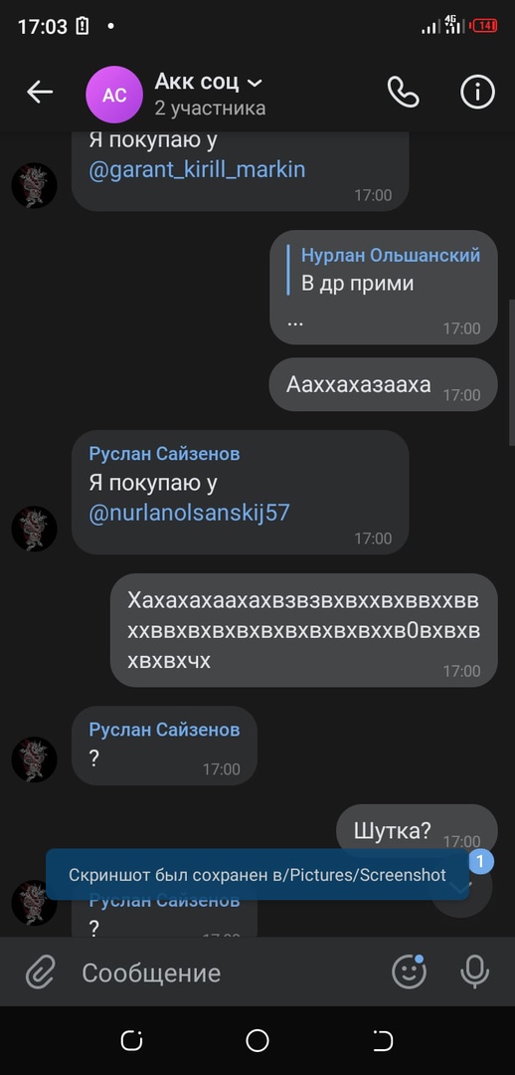Start a voice call with the phone icon
This screenshot has height=1075, width=515.
click(404, 92)
